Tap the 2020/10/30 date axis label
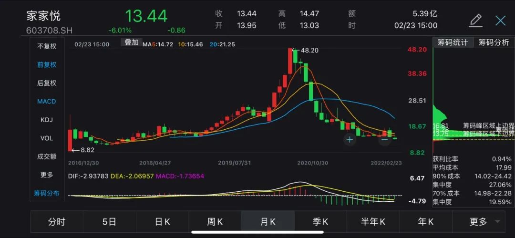Image resolution: width=515 pixels, height=238 pixels. click(x=313, y=163)
